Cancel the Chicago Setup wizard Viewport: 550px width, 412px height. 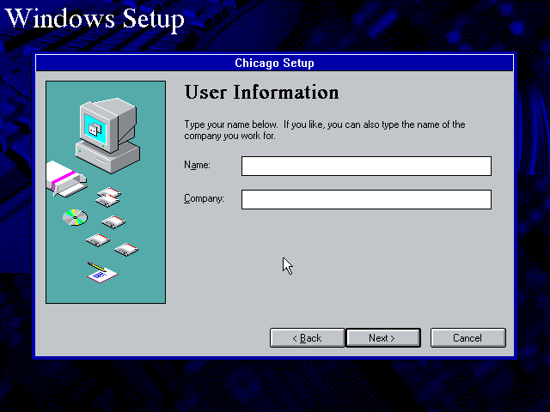tap(467, 338)
